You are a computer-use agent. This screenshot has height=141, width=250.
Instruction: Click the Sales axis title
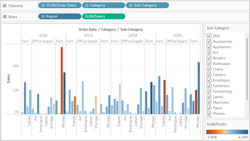tap(9, 78)
